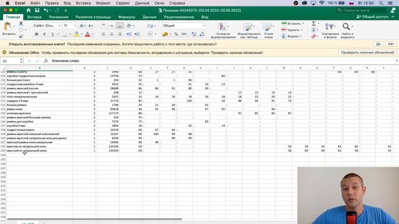Click the horizontal scrollbar at bottom

pos(94,219)
